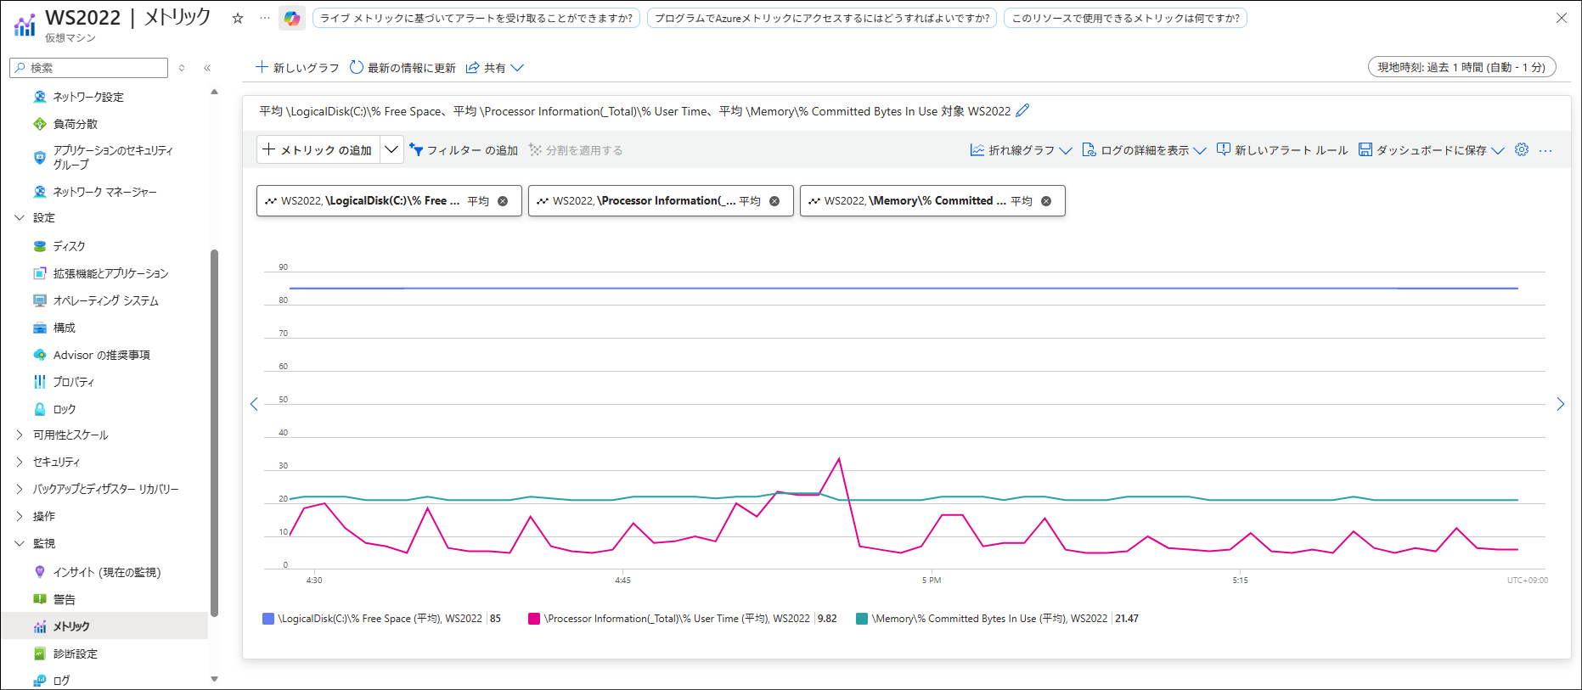Remove the LogicalDisk Free Space metric
Screen dimensions: 1582x690
point(503,201)
